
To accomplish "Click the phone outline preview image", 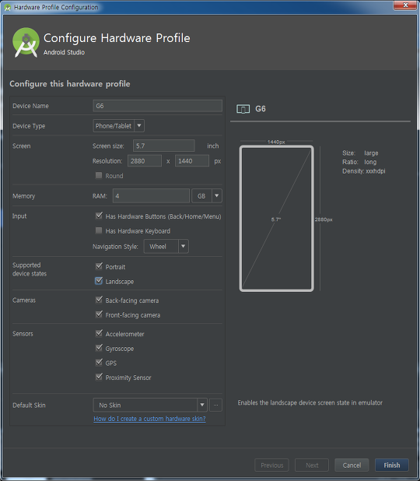I will click(x=277, y=219).
